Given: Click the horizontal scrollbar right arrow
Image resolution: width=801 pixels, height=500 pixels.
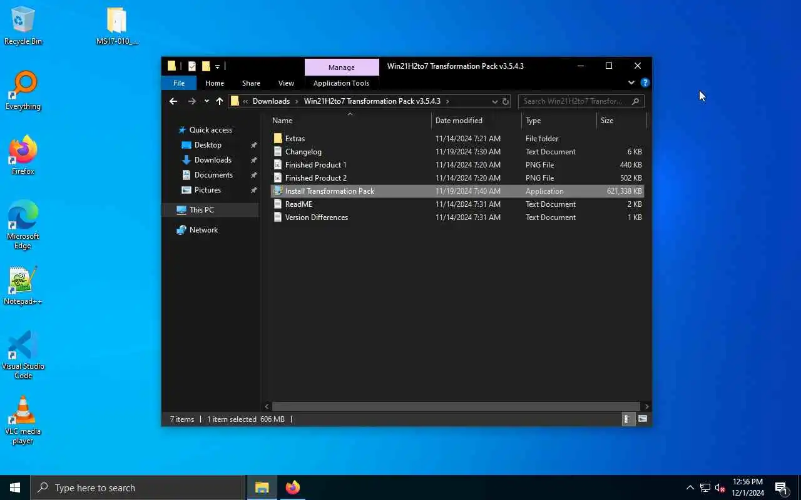Looking at the screenshot, I should (646, 406).
